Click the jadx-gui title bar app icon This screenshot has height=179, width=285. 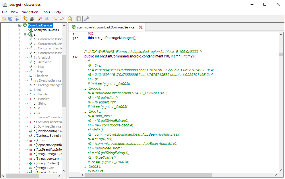[5, 4]
